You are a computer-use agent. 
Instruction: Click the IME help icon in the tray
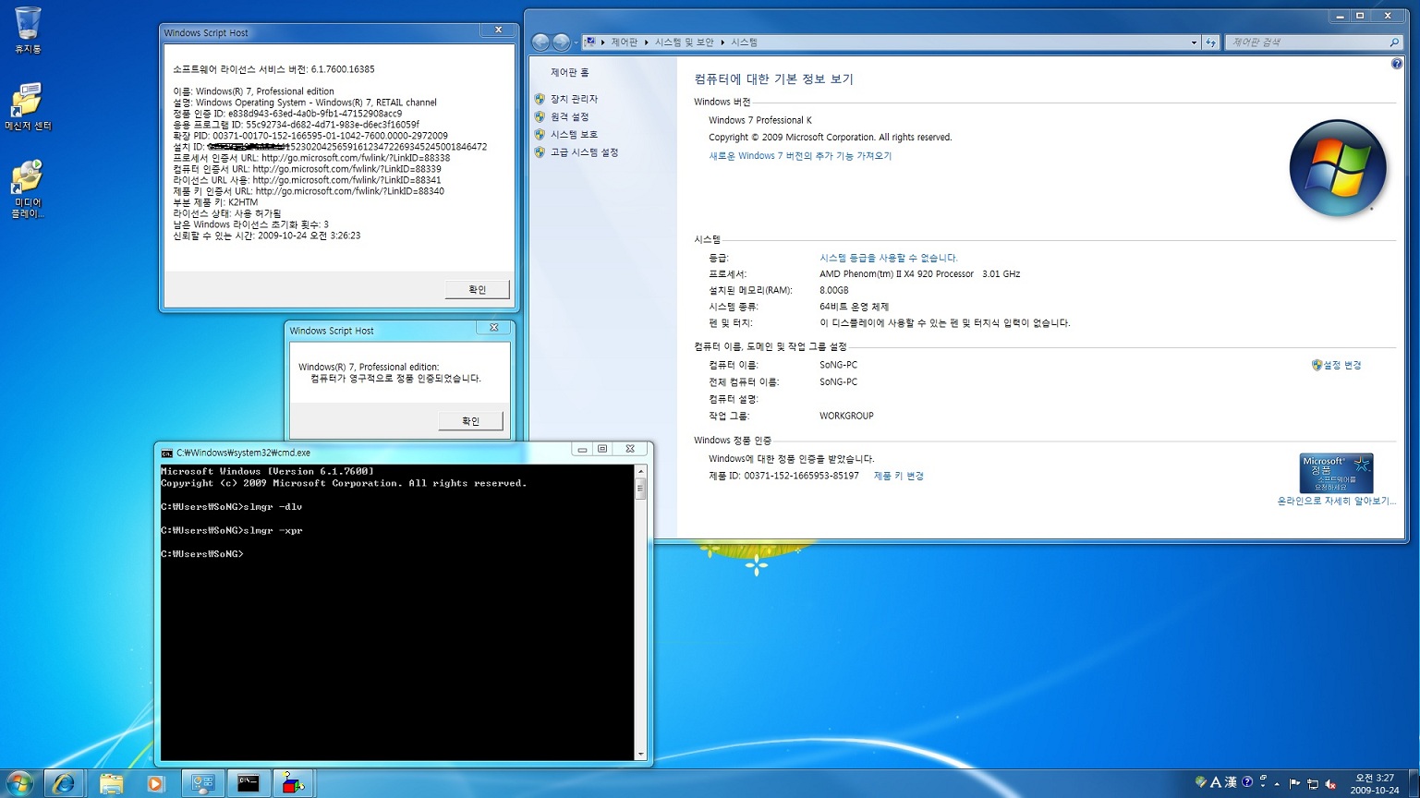tap(1247, 782)
